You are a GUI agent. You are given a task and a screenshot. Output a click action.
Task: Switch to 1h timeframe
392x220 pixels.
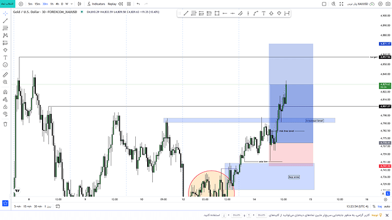pos(52,4)
